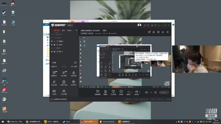Select the Steam desktop shortcut

4,13
